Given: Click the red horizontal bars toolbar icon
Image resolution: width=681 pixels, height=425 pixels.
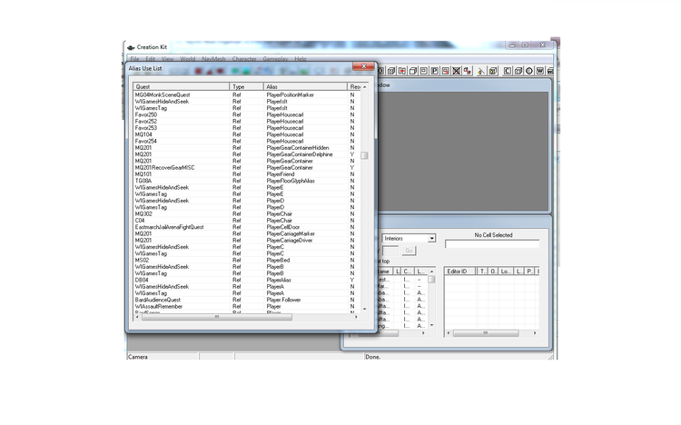Looking at the screenshot, I should point(402,71).
